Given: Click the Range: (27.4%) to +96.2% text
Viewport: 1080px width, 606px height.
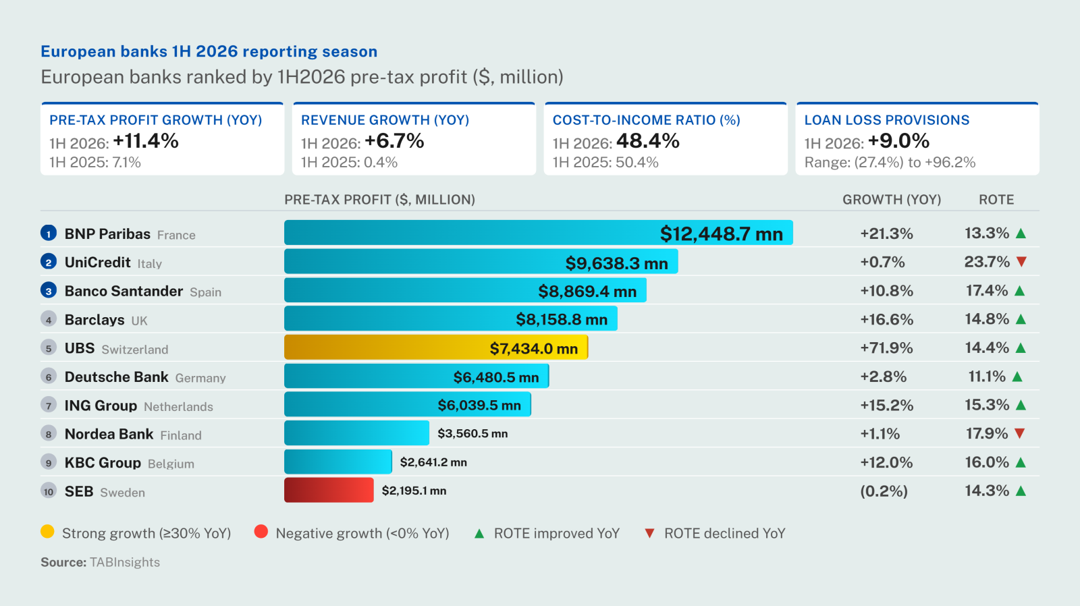Looking at the screenshot, I should coord(890,163).
